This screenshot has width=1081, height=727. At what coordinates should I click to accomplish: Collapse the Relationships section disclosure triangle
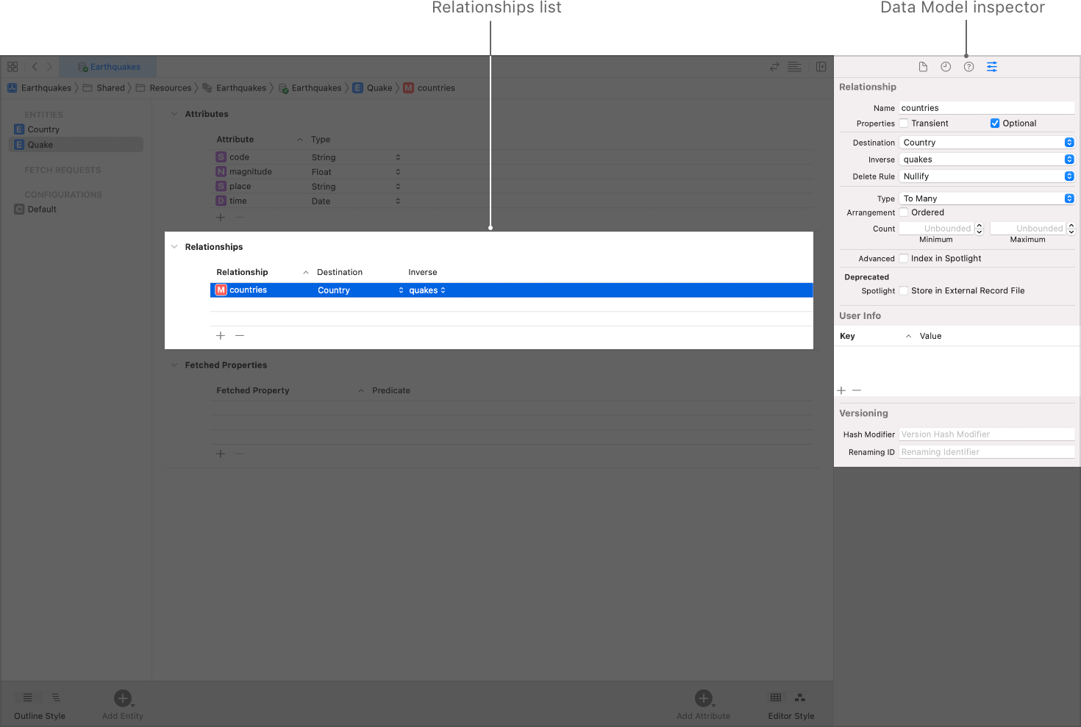coord(174,246)
